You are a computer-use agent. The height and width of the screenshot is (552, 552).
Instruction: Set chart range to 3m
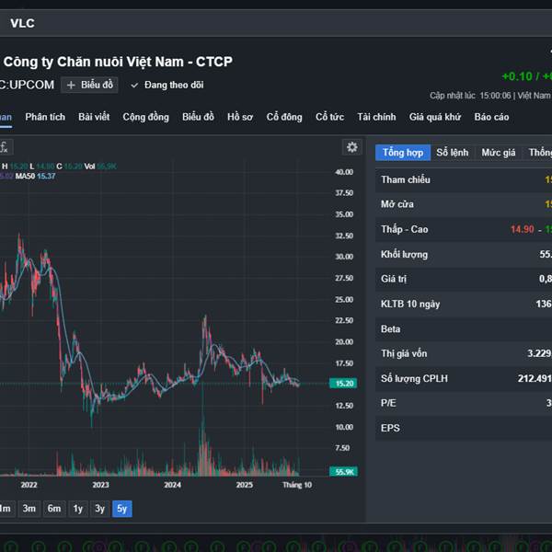(x=29, y=509)
